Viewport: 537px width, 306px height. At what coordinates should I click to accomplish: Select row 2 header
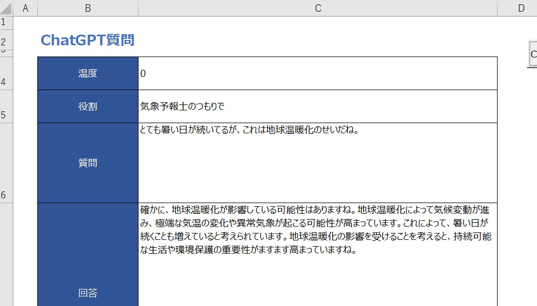tap(4, 40)
